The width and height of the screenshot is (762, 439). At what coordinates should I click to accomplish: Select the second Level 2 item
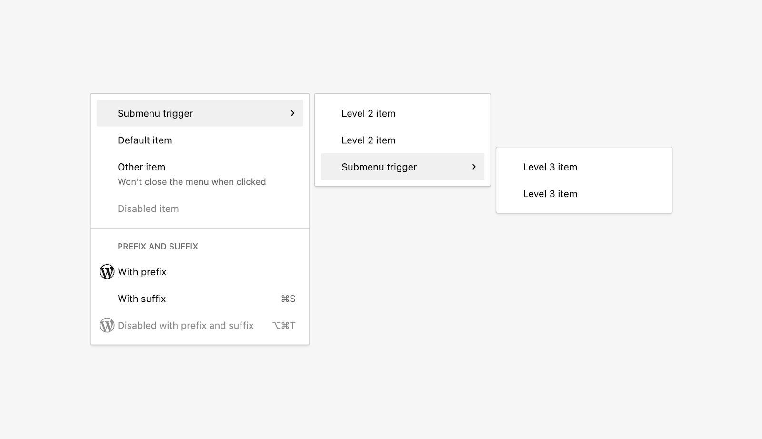402,140
